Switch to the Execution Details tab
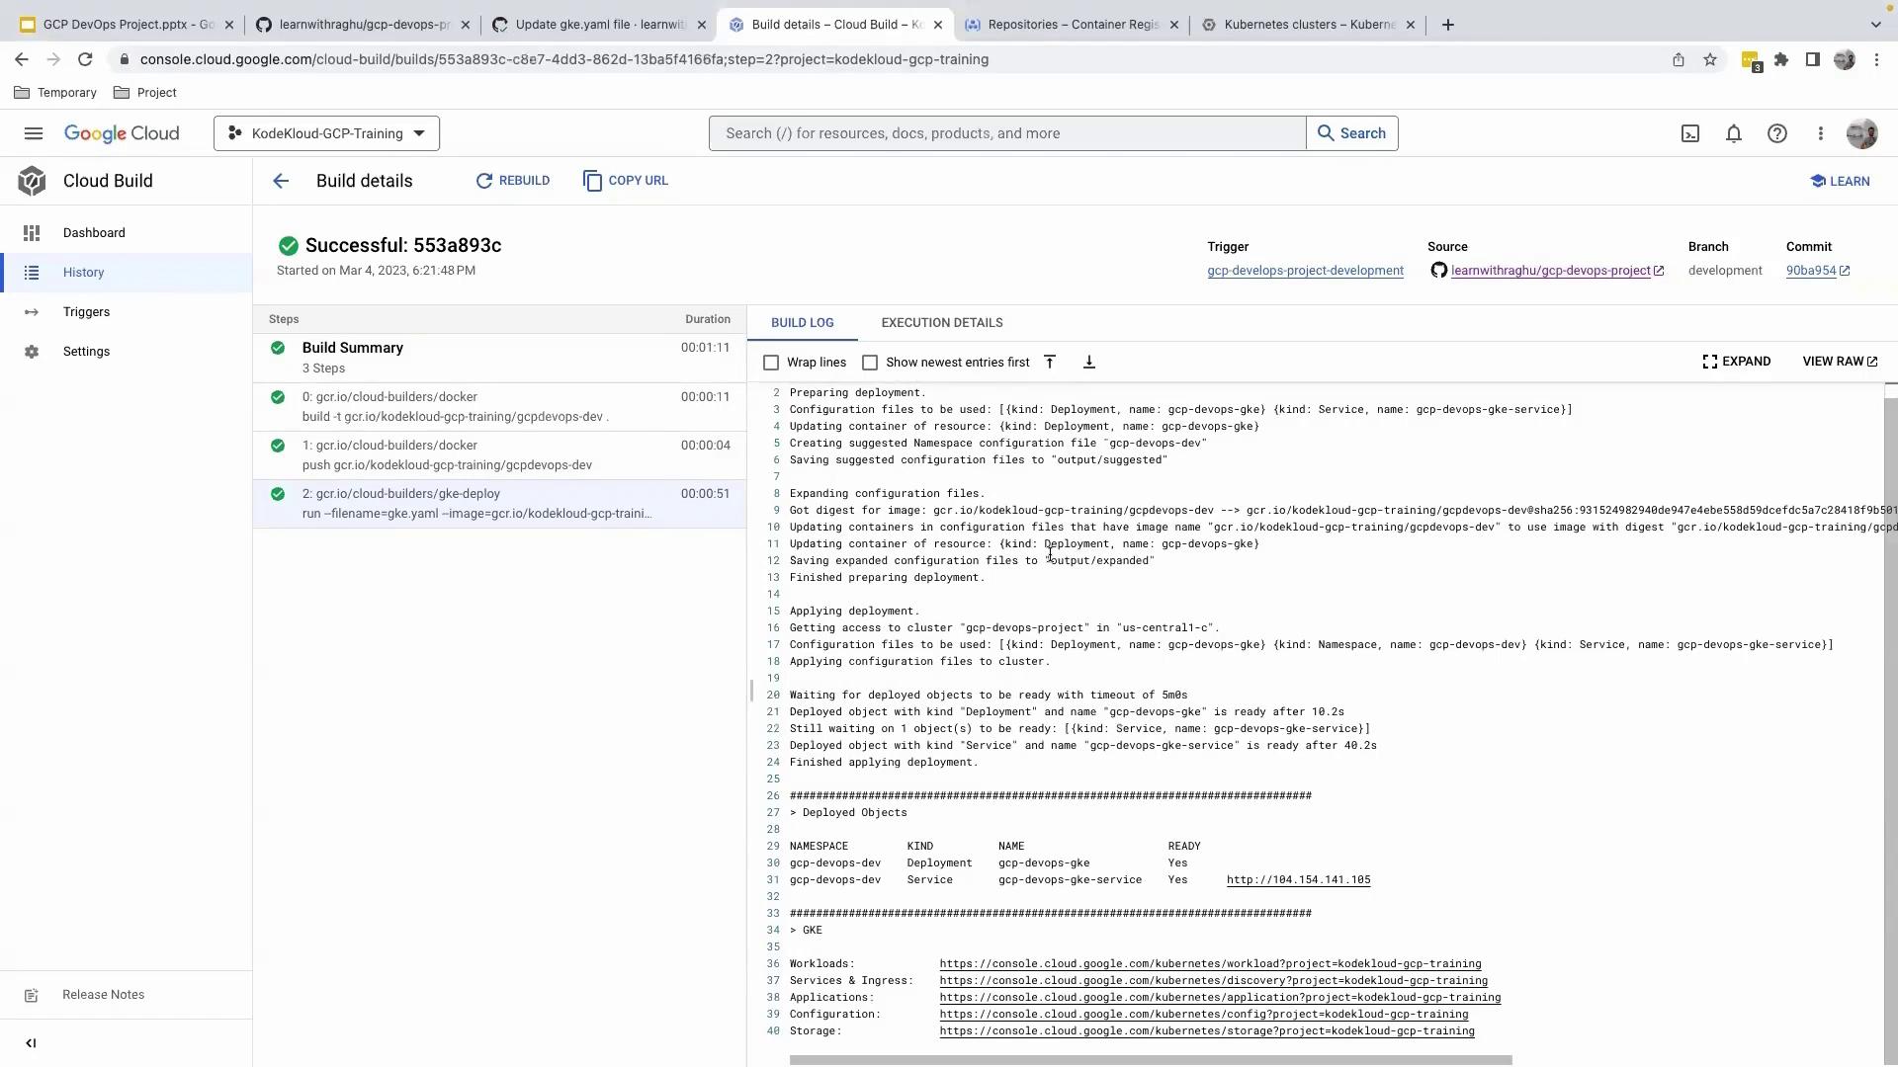Image resolution: width=1898 pixels, height=1067 pixels. (942, 323)
